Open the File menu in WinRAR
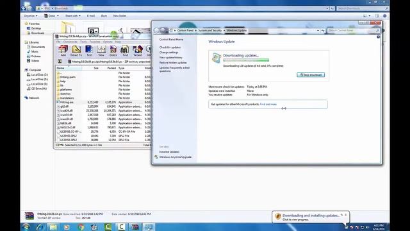 coord(58,42)
